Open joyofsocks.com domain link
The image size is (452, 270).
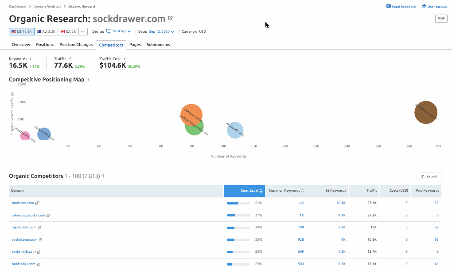pos(24,228)
